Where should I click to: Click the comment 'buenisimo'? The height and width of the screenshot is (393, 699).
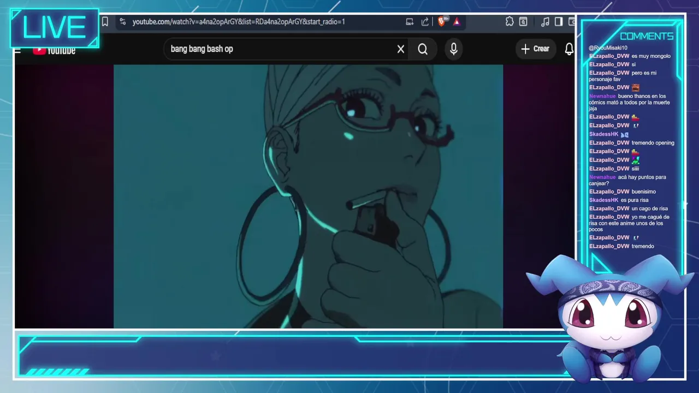643,192
